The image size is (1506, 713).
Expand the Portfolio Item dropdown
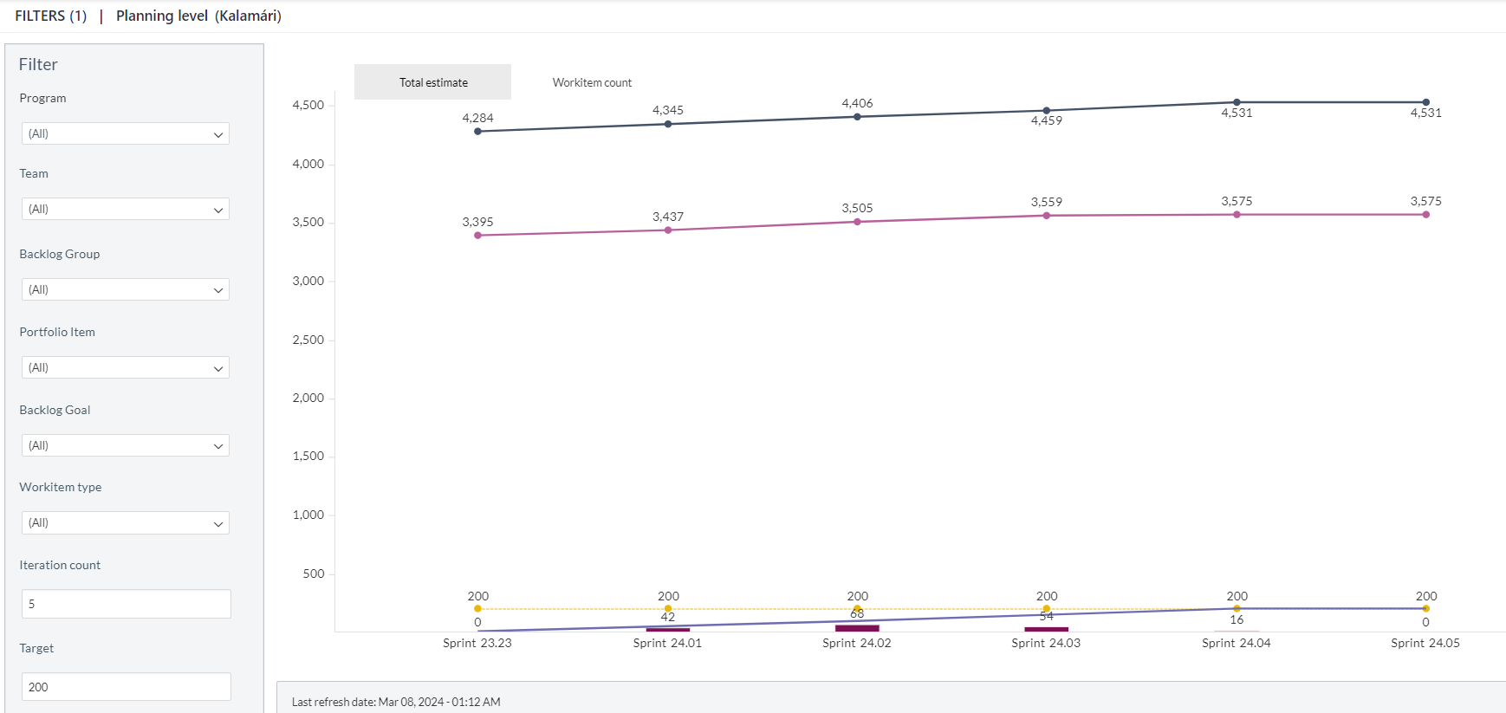coord(126,367)
